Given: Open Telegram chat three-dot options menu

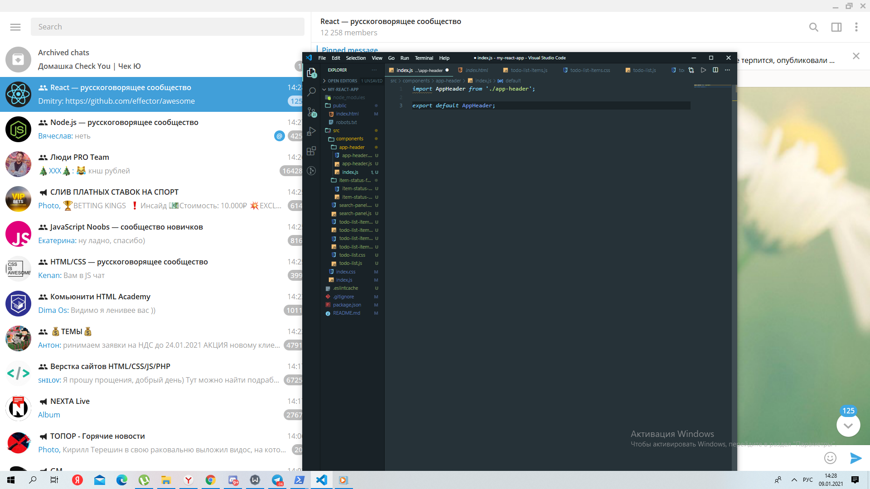Looking at the screenshot, I should [856, 27].
